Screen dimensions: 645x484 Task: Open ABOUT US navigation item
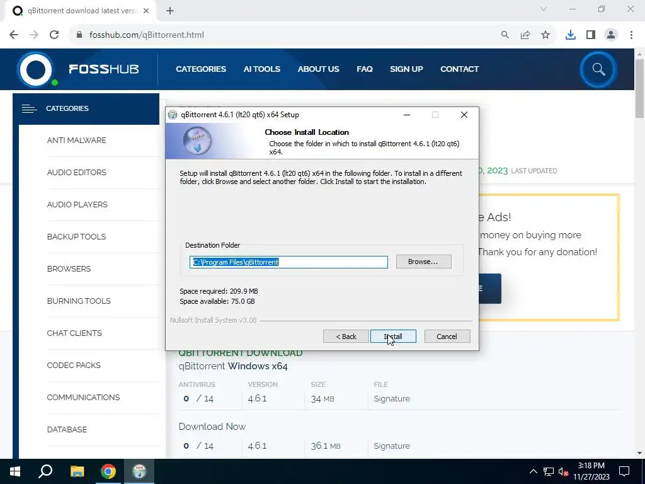click(x=318, y=69)
